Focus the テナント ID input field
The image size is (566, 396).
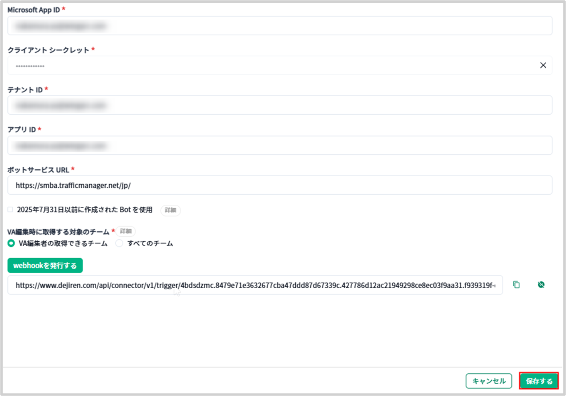[x=280, y=105]
